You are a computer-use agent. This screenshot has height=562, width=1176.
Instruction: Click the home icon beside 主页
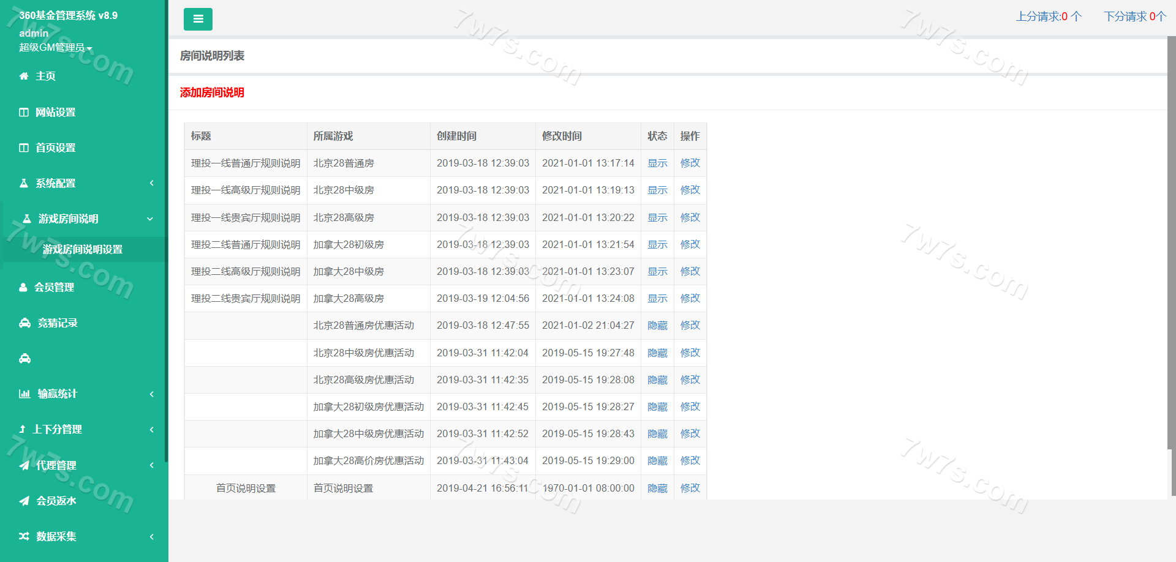click(x=24, y=77)
